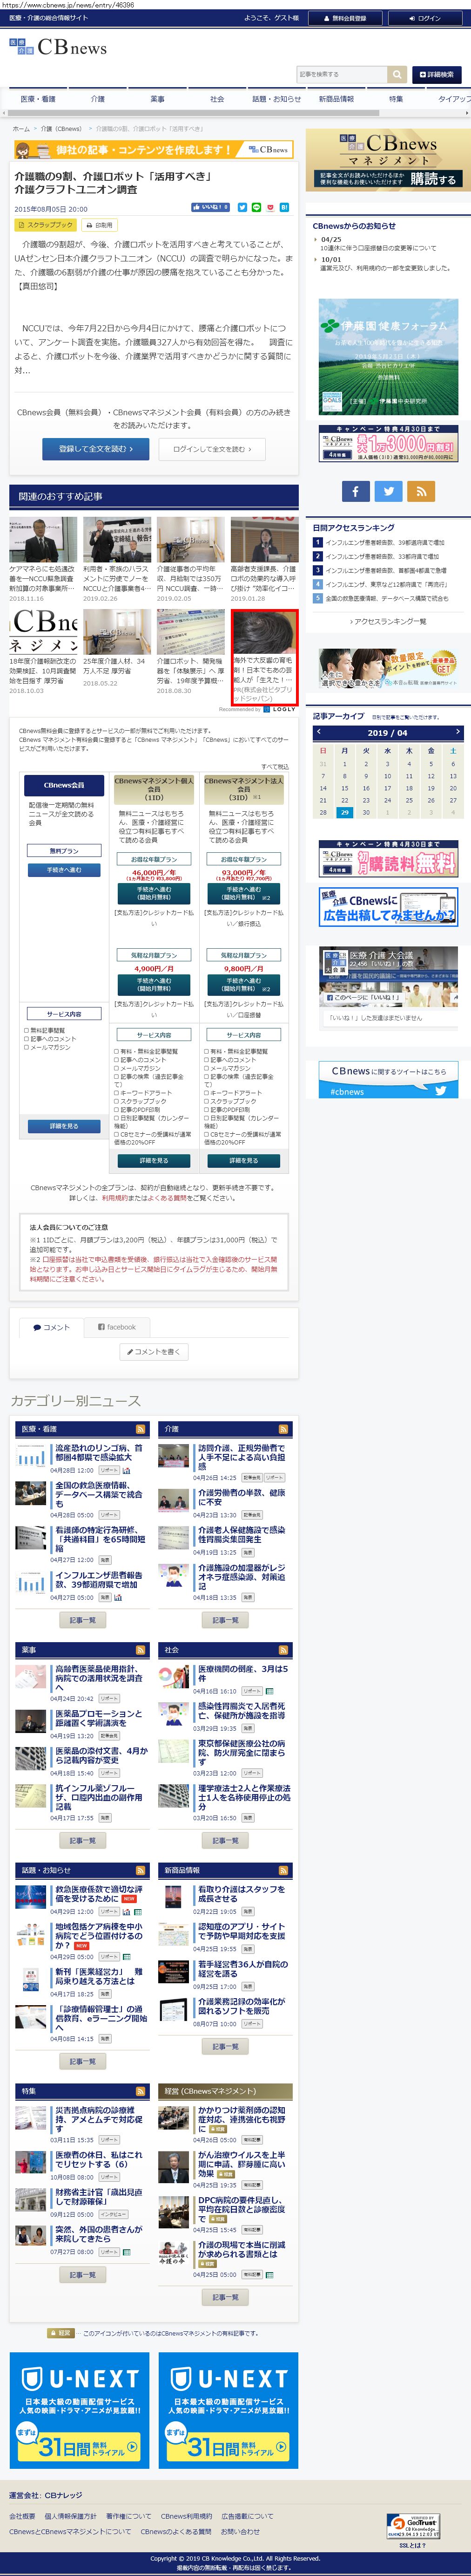
Task: Open 医療・看護 in main navigation
Action: click(38, 99)
